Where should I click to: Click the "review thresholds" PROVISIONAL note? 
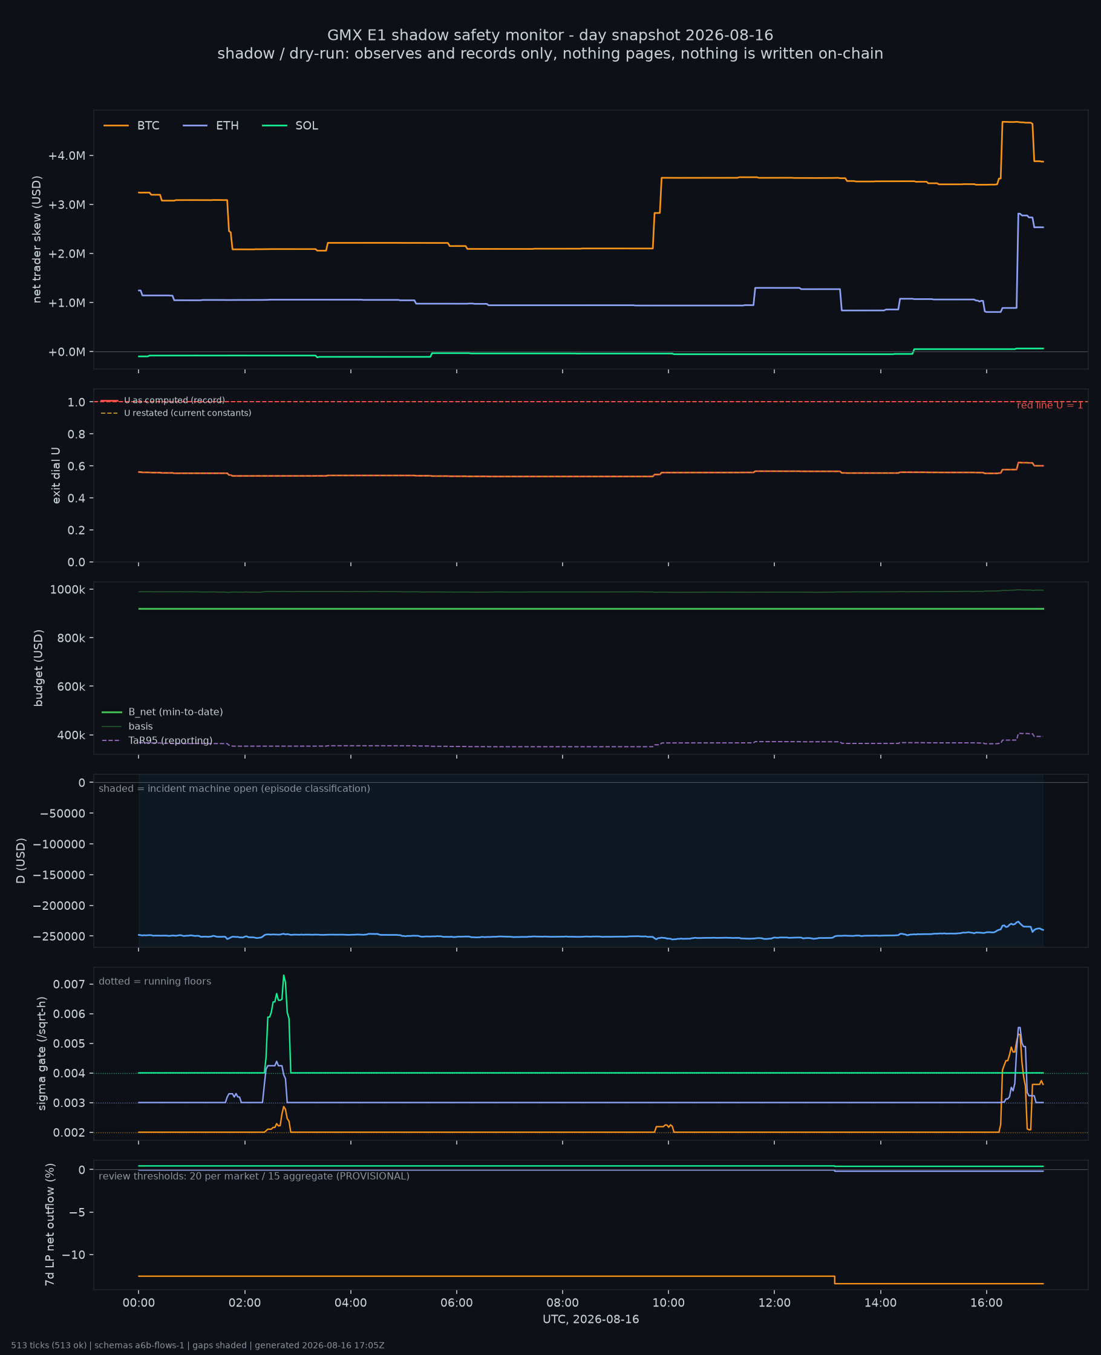[x=253, y=1176]
